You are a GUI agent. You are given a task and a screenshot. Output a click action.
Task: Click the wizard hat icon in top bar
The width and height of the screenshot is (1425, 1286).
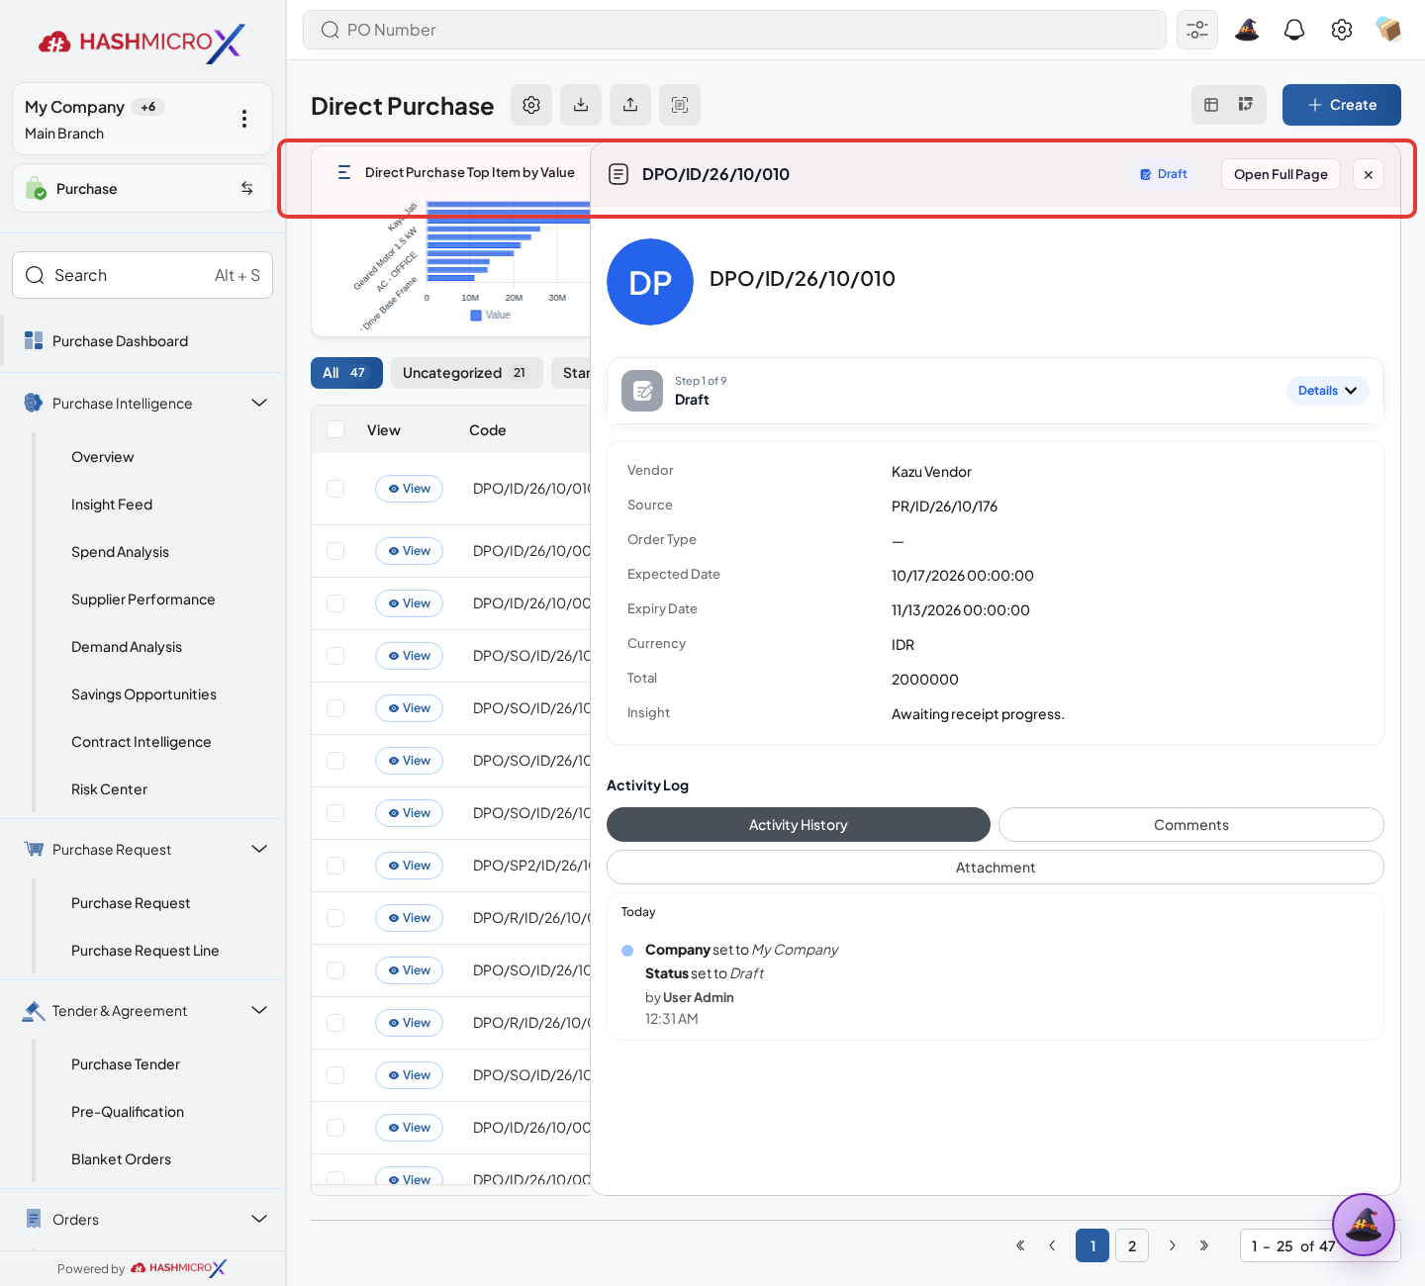coord(1247,30)
